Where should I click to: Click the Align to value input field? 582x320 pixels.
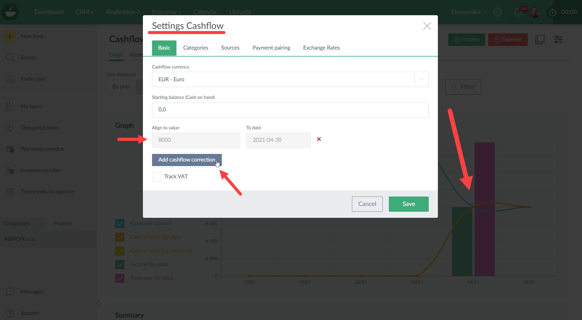click(x=196, y=140)
